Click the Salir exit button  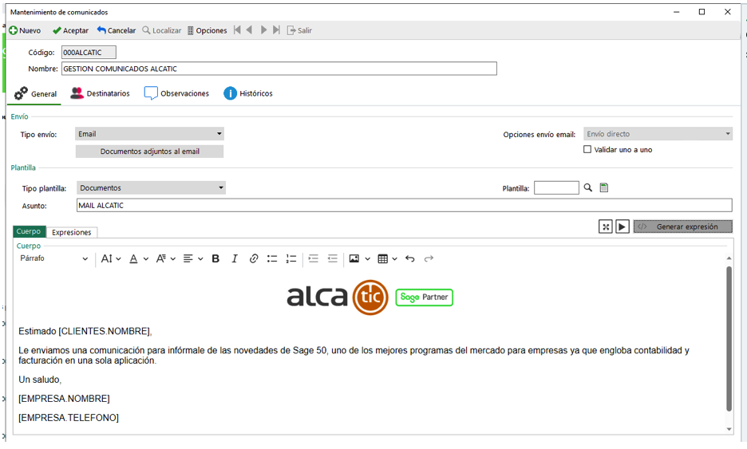[299, 30]
